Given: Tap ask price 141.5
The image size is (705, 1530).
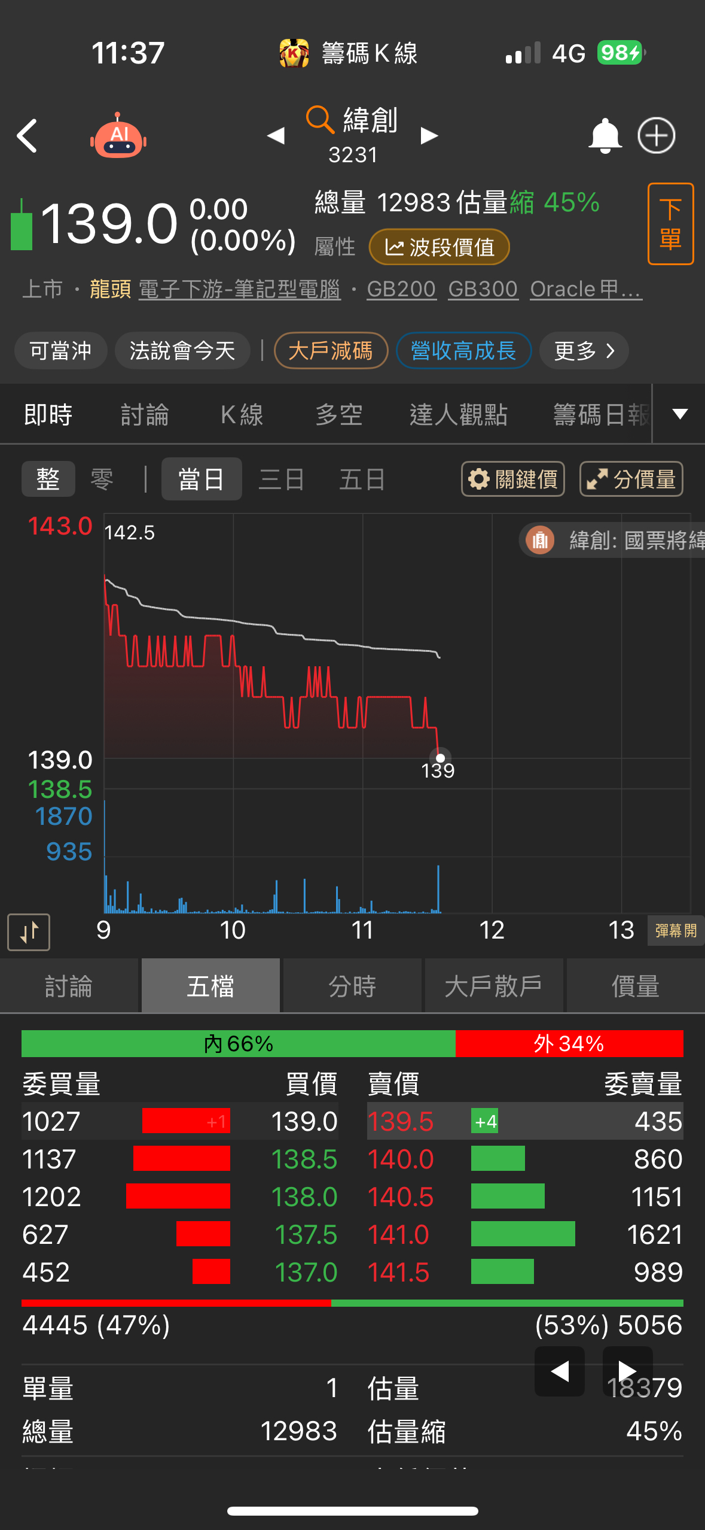Looking at the screenshot, I should tap(398, 1272).
